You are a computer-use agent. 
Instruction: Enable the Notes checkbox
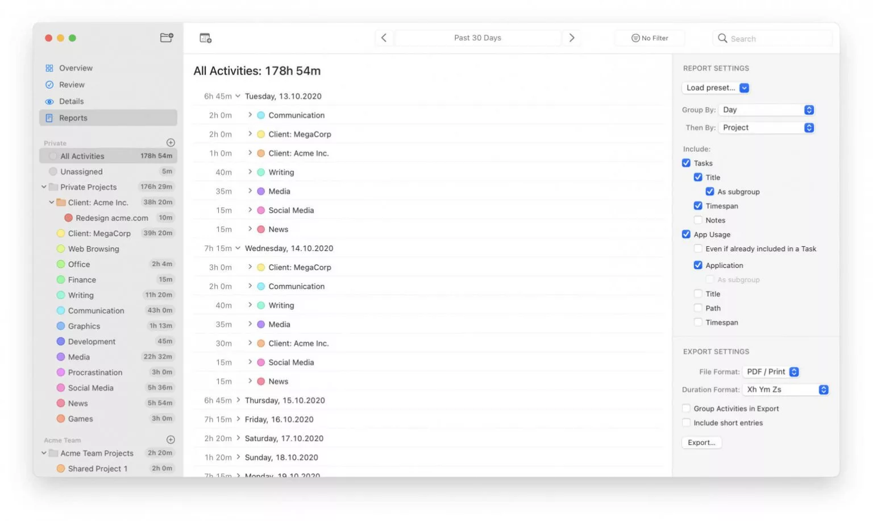pyautogui.click(x=698, y=220)
